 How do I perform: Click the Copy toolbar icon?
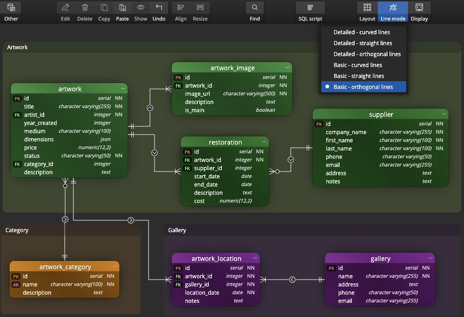pos(104,7)
